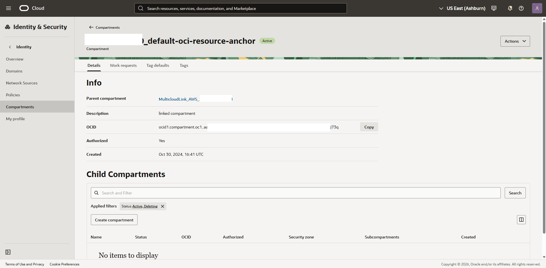The width and height of the screenshot is (546, 268).
Task: Open the user profile avatar
Action: click(x=537, y=8)
